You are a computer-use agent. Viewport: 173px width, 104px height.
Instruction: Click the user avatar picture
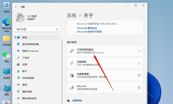(x=20, y=17)
